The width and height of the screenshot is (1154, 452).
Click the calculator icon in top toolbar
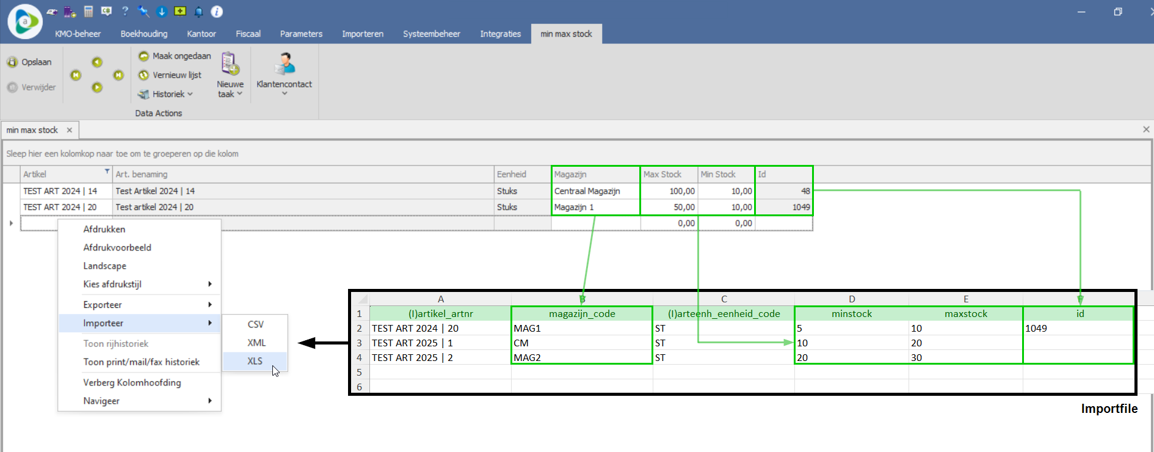point(89,12)
